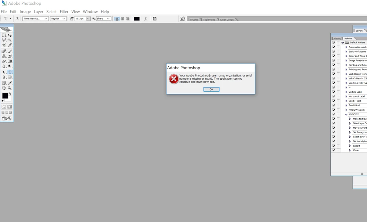Toggle dialog box for Close step
This screenshot has width=367, height=222.
pyautogui.click(x=338, y=150)
